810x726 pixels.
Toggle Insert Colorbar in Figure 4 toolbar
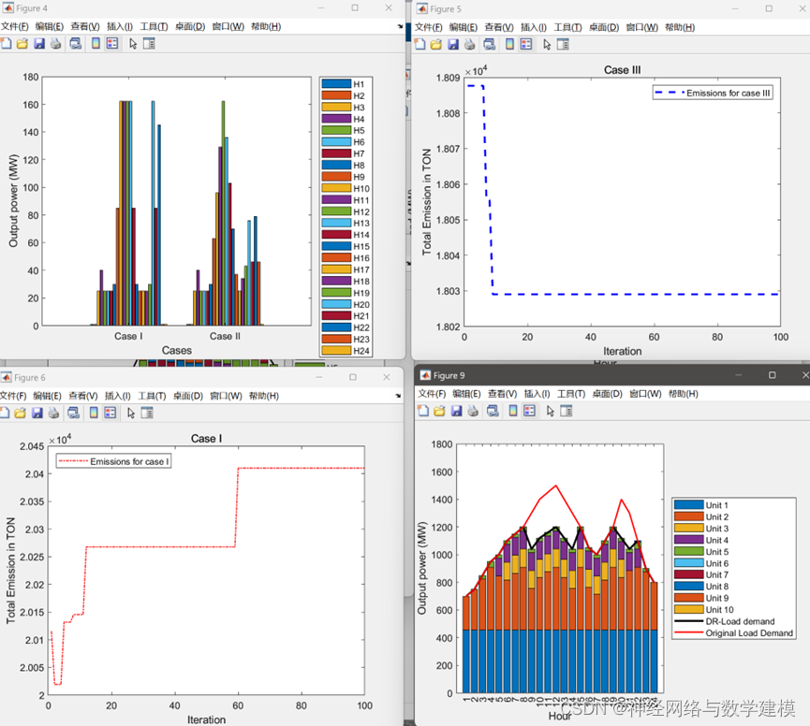96,43
